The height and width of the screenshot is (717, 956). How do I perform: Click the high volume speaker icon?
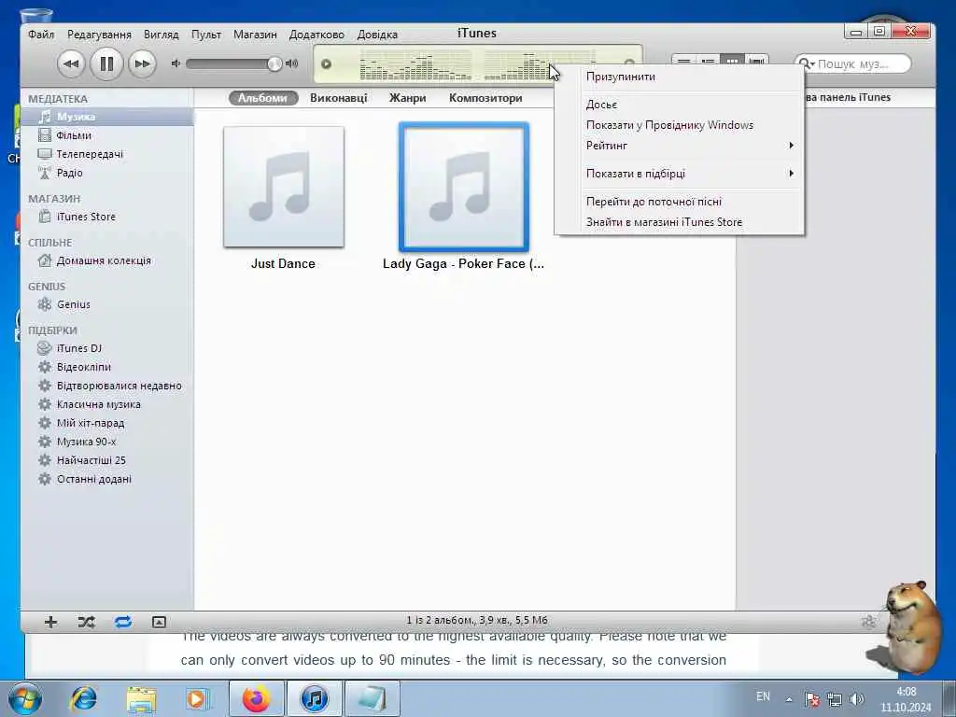tap(292, 63)
